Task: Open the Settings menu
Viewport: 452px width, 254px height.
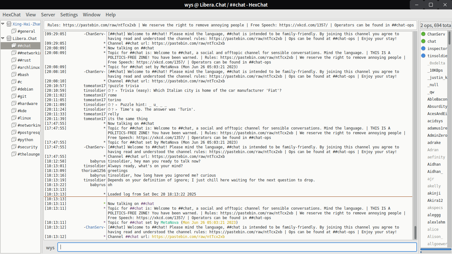Action: [69, 15]
